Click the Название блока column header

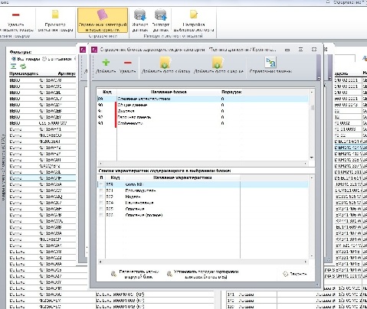pos(169,92)
